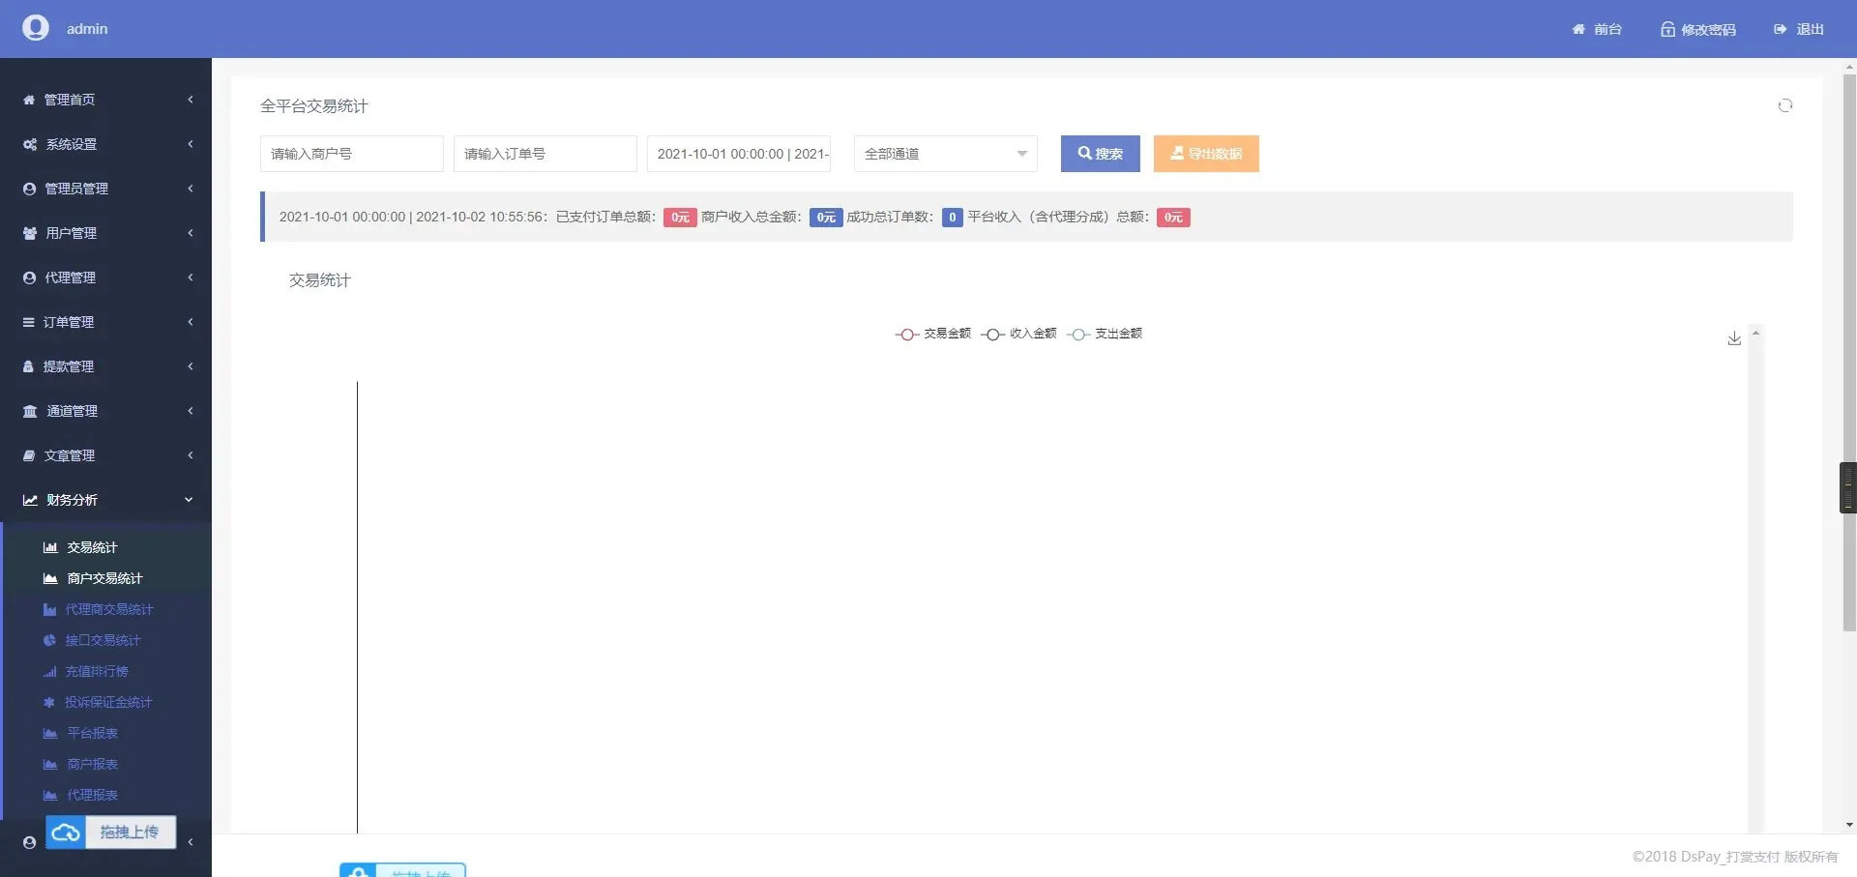Click the refresh icon in panel header
Image resolution: width=1857 pixels, height=877 pixels.
click(x=1784, y=105)
